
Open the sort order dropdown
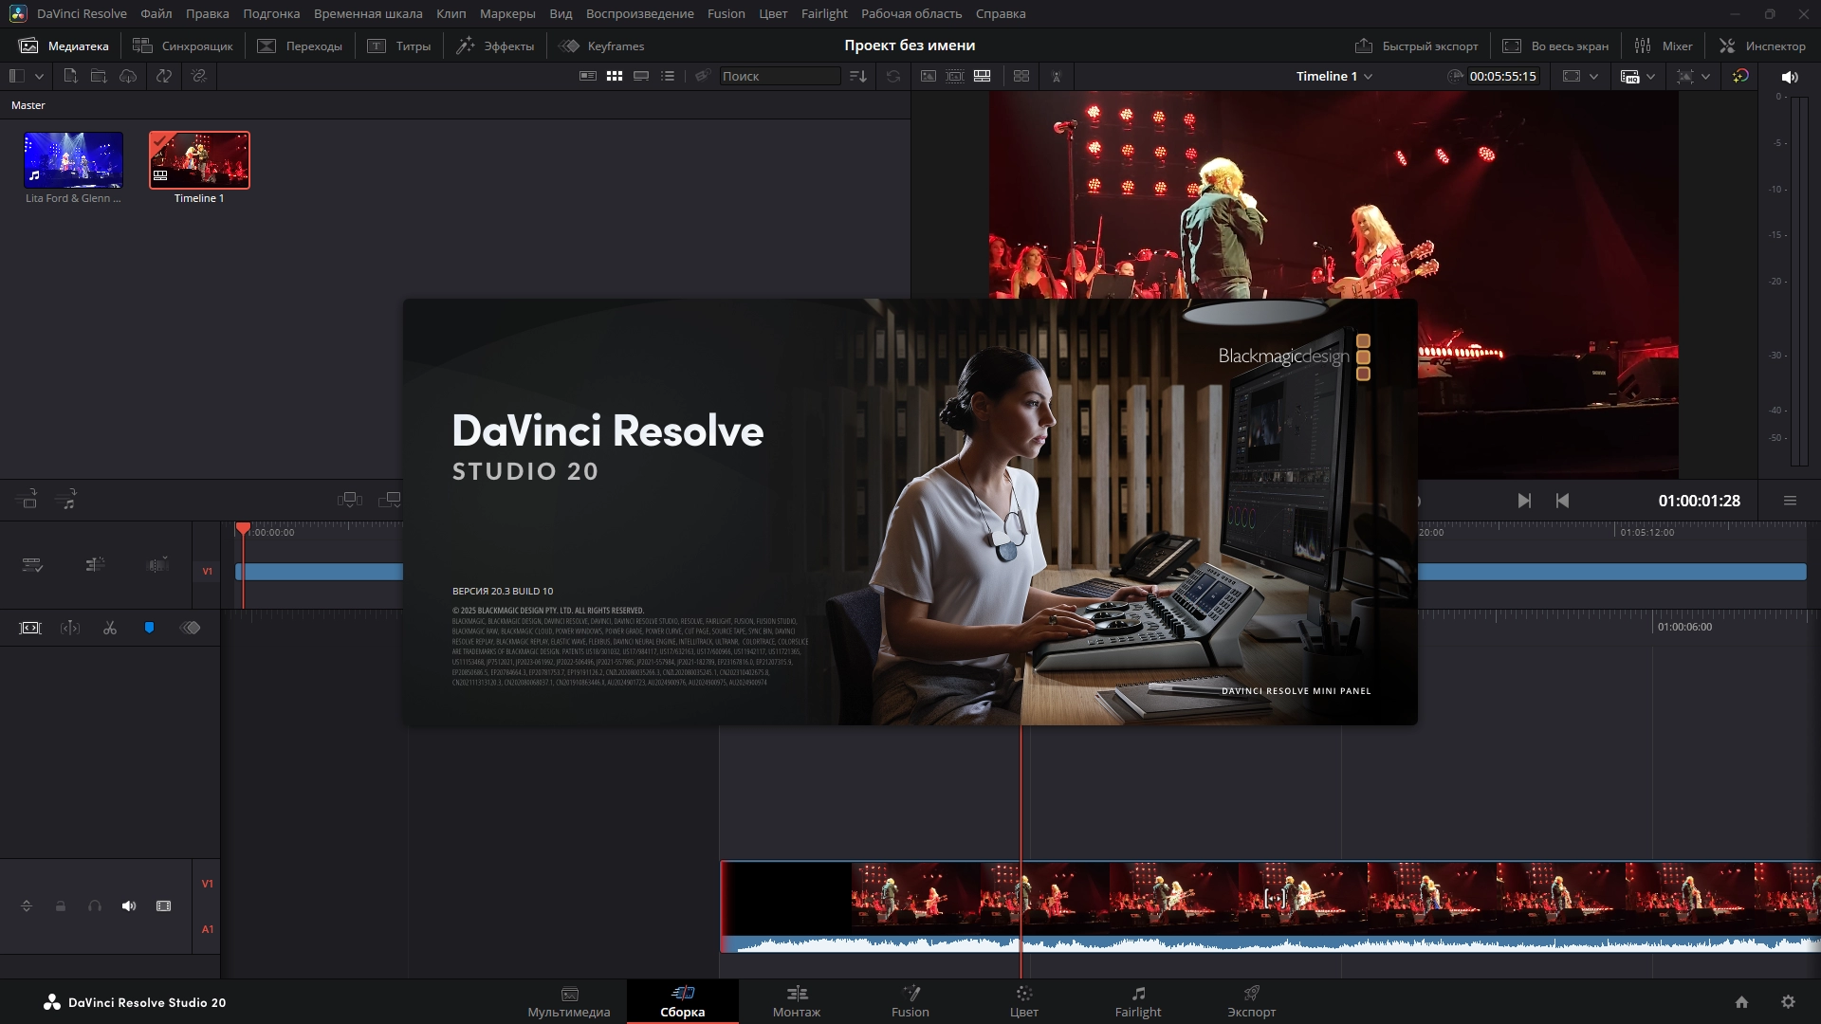(x=858, y=76)
